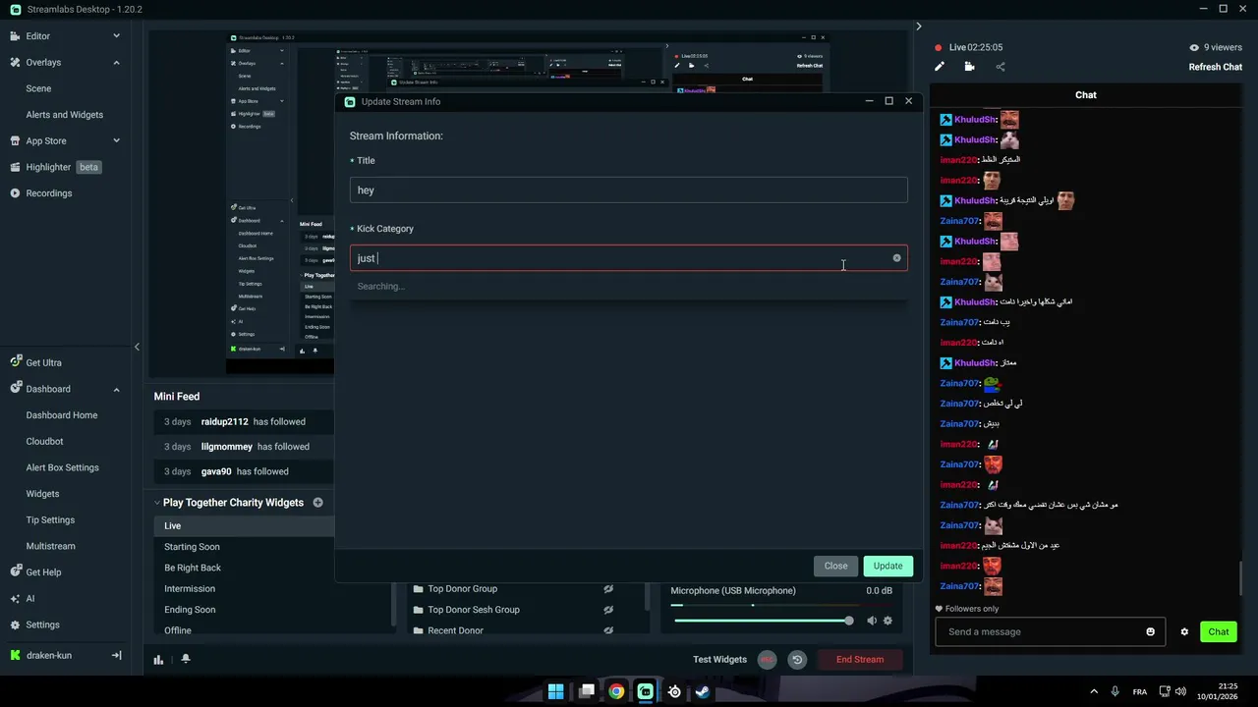Image resolution: width=1258 pixels, height=707 pixels.
Task: Click the green Chat send button
Action: pyautogui.click(x=1219, y=631)
